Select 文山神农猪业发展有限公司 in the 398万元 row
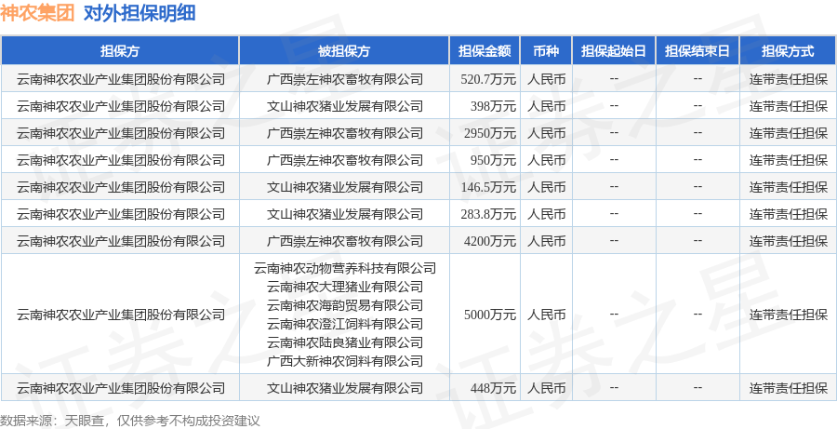This screenshot has height=429, width=837. [x=345, y=106]
